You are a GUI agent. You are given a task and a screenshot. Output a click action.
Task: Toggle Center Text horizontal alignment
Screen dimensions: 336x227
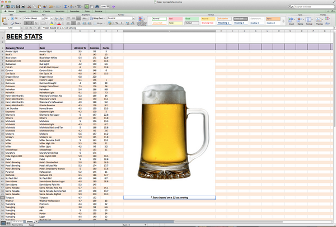click(x=73, y=23)
